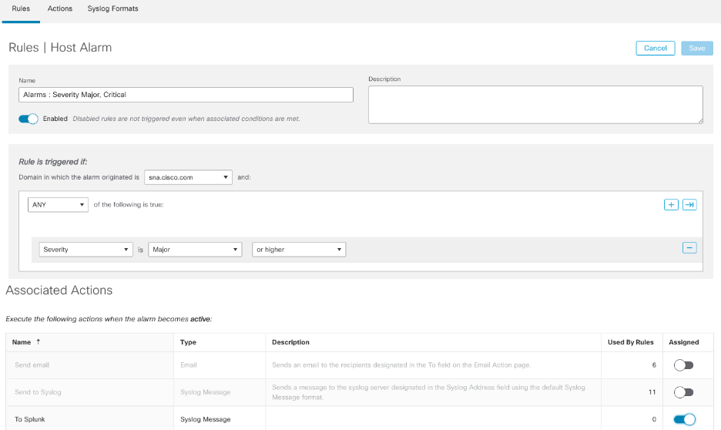The height and width of the screenshot is (430, 721).
Task: Click into the rule Name field
Action: click(x=186, y=95)
